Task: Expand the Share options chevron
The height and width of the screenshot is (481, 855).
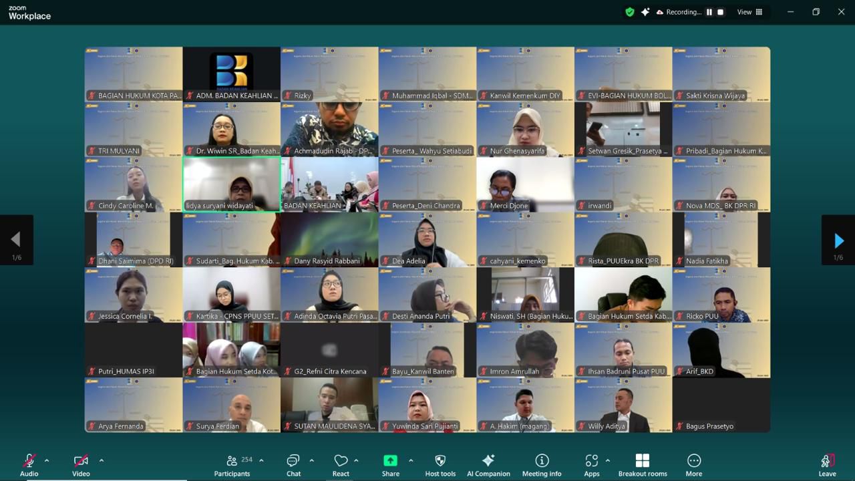Action: coord(411,460)
